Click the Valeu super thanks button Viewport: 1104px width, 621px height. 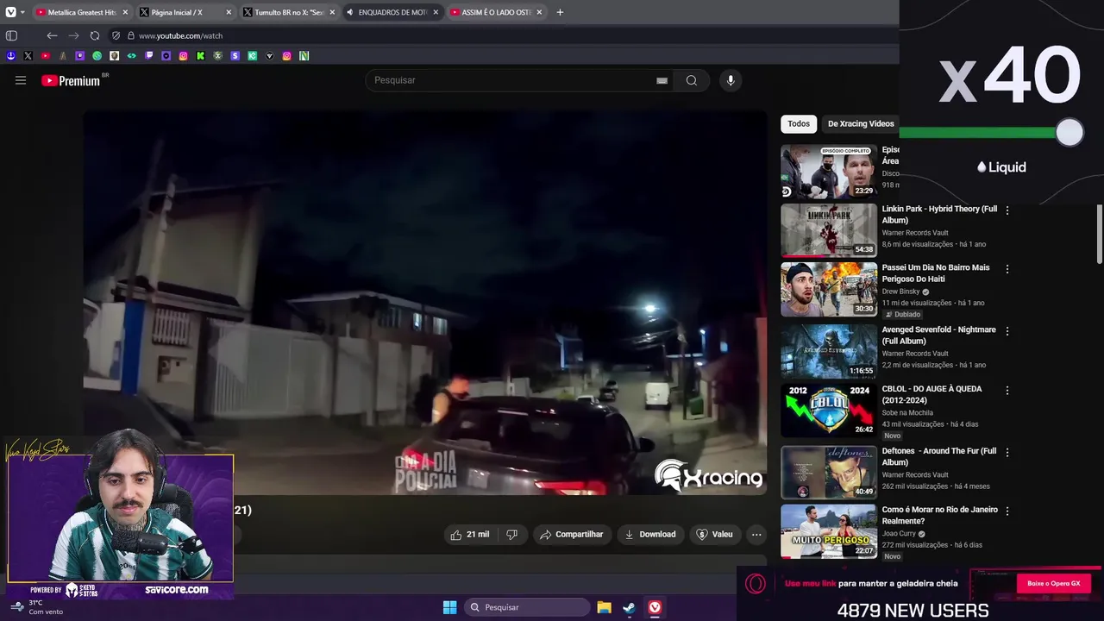[715, 535]
